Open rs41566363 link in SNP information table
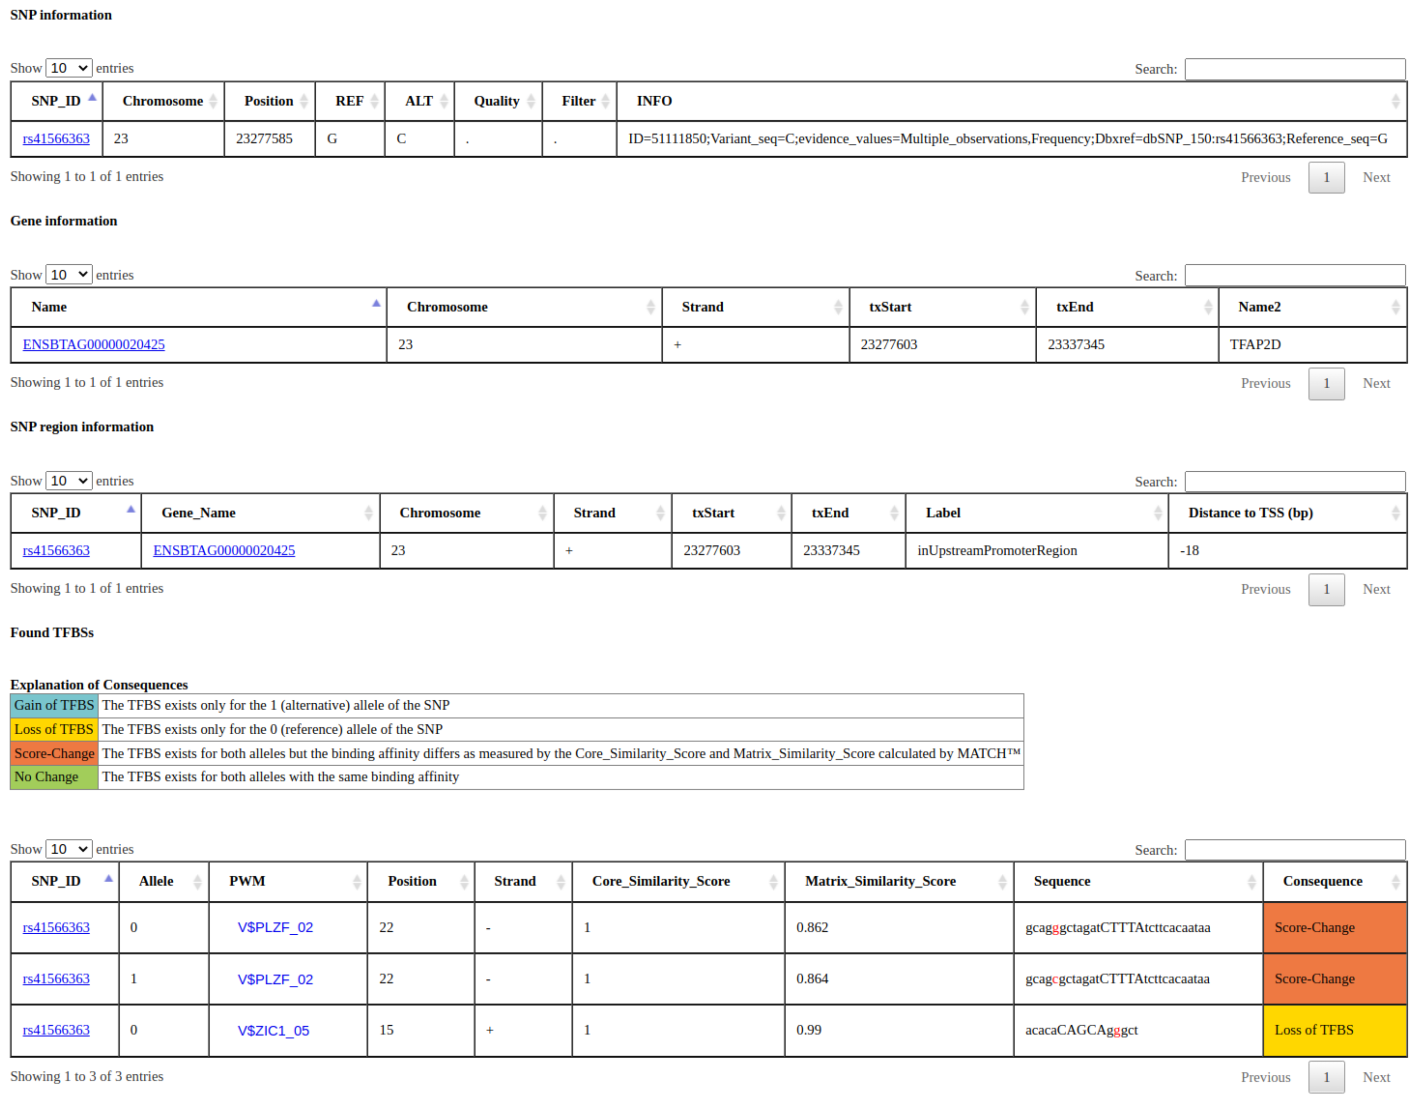The image size is (1418, 1102). point(57,139)
